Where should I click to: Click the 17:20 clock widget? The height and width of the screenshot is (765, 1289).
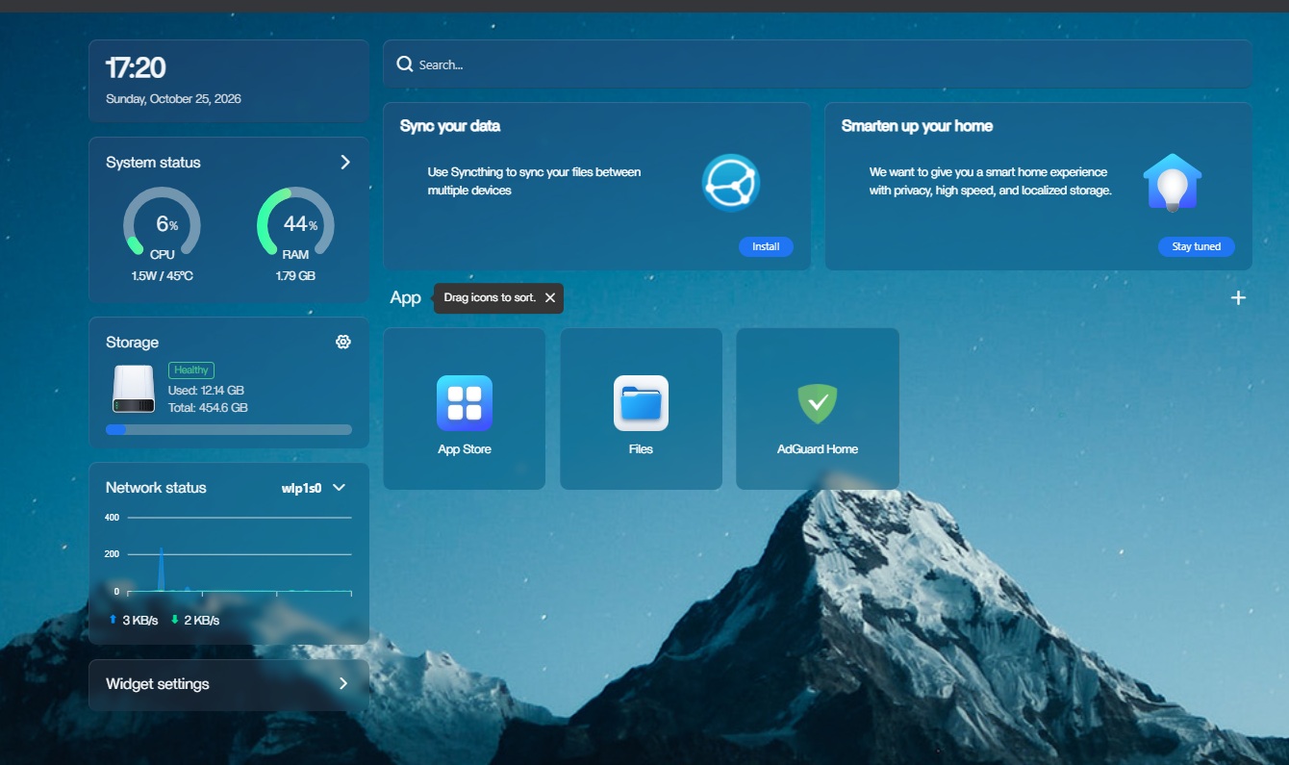tap(229, 81)
